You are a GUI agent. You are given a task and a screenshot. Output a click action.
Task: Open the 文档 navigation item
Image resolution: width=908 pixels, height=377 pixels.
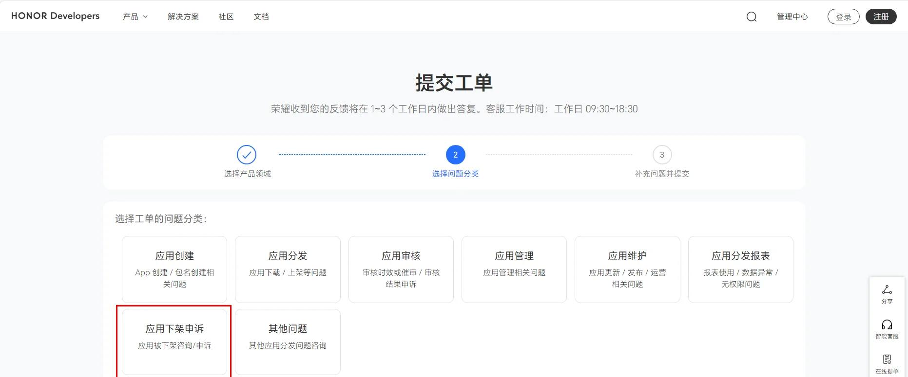click(261, 17)
